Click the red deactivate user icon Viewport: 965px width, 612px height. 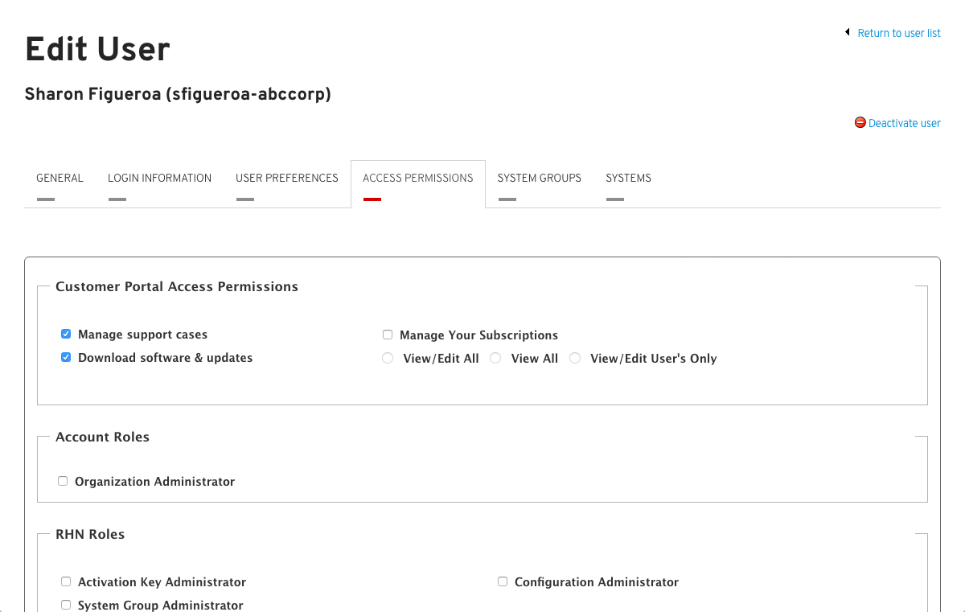point(860,122)
